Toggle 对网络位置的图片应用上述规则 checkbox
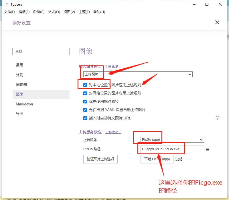The height and width of the screenshot is (200, 229). [x=85, y=93]
